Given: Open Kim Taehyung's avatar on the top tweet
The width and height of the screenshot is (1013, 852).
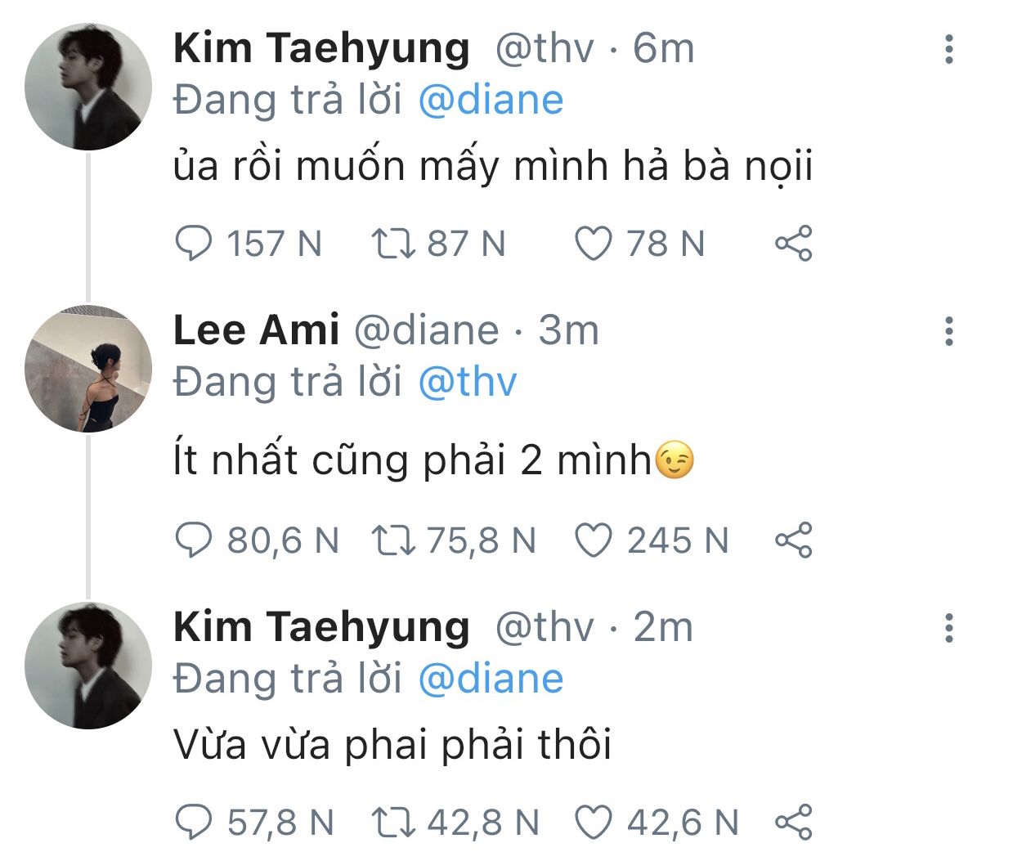Looking at the screenshot, I should click(89, 87).
